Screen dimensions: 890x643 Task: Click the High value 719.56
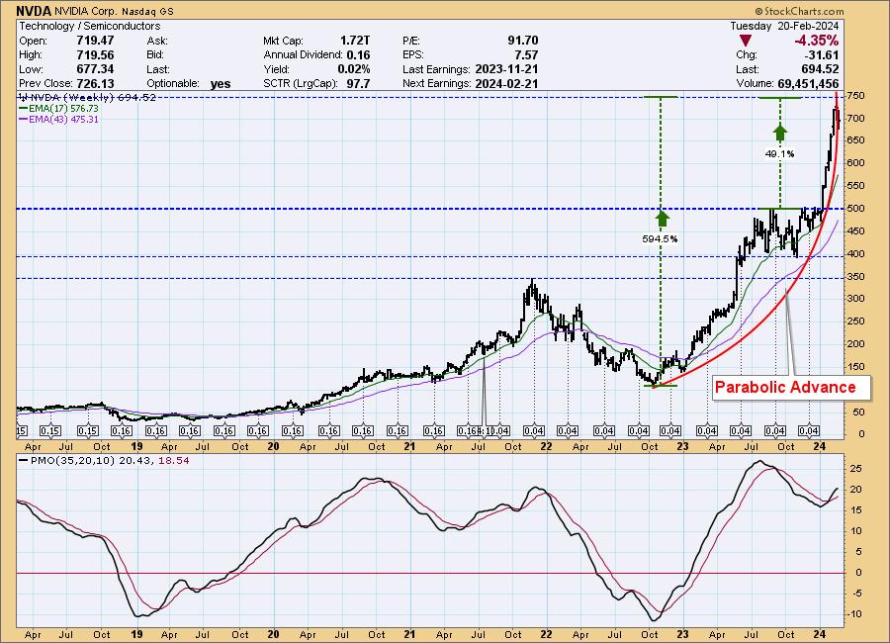[95, 55]
